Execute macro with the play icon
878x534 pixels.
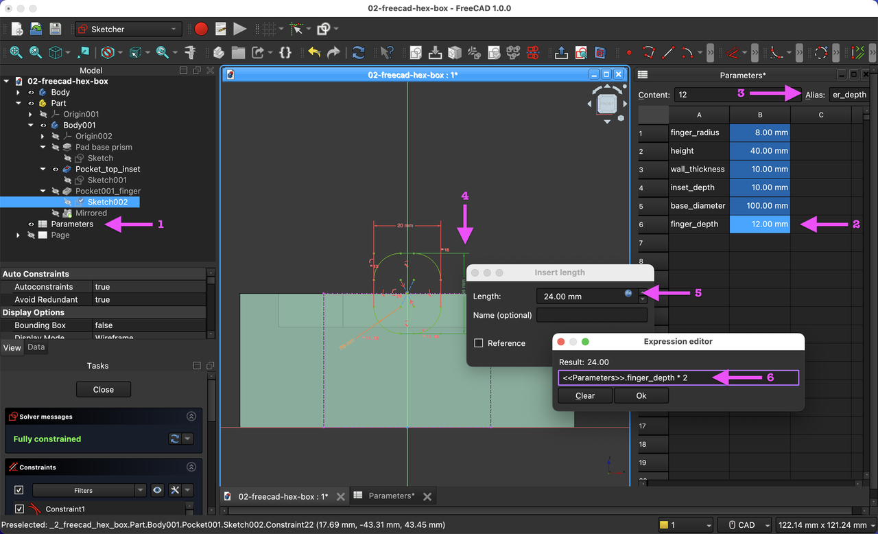click(239, 30)
